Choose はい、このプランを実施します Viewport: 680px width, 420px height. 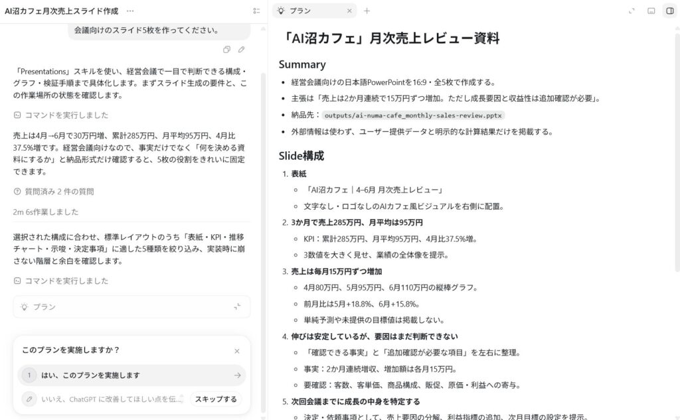click(x=132, y=376)
